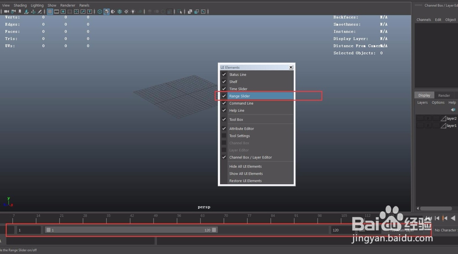Click the Layer Editor horizontal scrollbar
This screenshot has width=458, height=254.
coord(436,209)
